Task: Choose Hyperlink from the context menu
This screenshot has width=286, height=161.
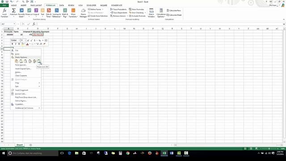Action: click(x=26, y=104)
